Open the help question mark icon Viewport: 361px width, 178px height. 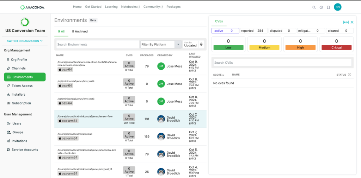coord(321,7)
